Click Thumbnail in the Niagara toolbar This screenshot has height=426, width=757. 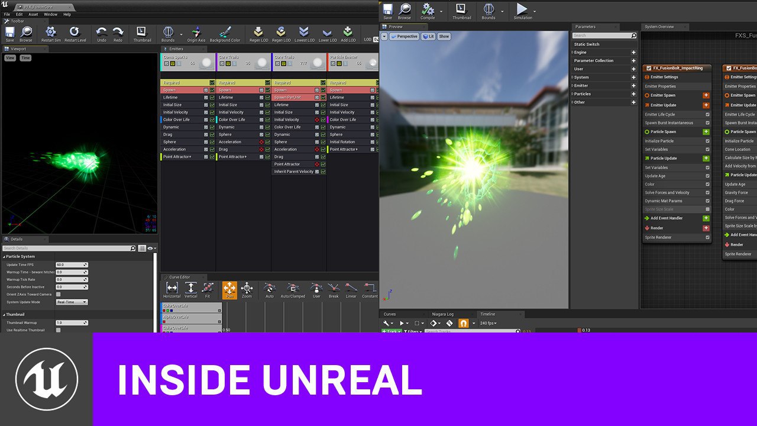coord(462,11)
